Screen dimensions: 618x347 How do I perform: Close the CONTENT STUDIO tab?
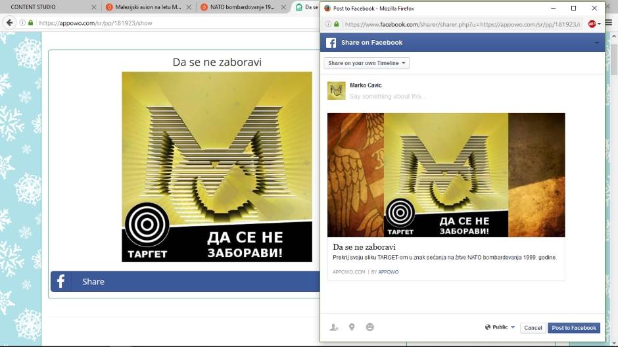[x=93, y=7]
